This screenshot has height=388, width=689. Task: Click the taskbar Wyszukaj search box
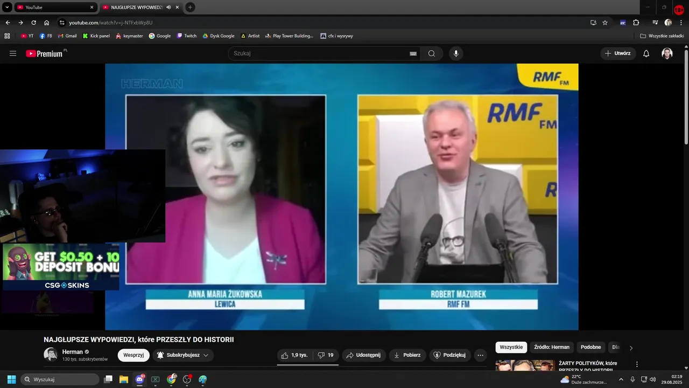pos(60,379)
